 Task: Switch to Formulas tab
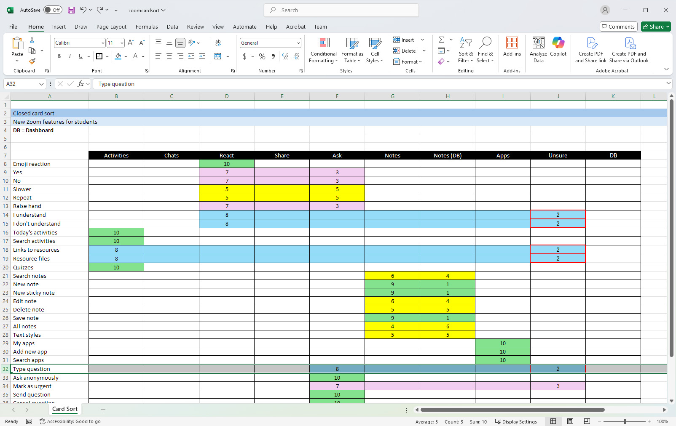pyautogui.click(x=147, y=27)
